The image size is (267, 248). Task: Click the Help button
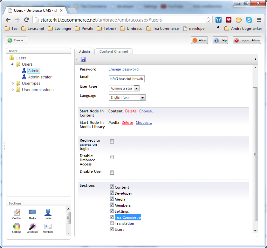click(x=220, y=40)
